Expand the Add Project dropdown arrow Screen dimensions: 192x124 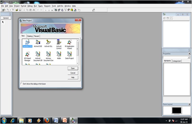[x=6, y=10]
